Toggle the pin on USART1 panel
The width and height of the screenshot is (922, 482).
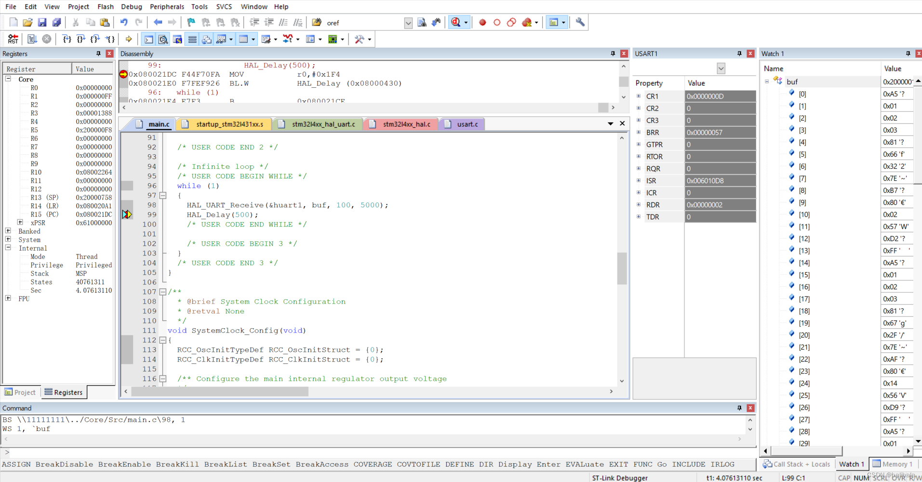[739, 54]
